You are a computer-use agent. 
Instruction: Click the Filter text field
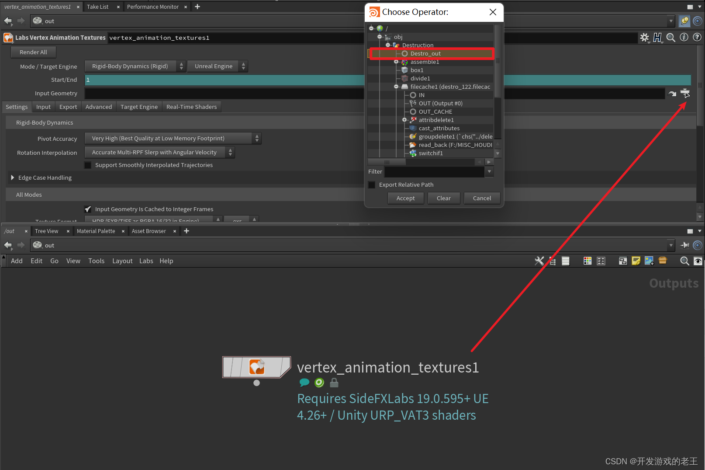click(x=435, y=171)
